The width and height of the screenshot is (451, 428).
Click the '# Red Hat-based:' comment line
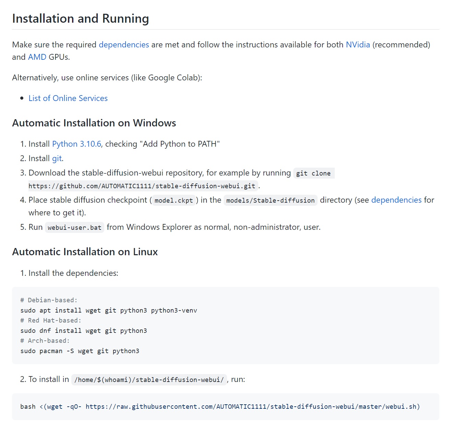(51, 320)
